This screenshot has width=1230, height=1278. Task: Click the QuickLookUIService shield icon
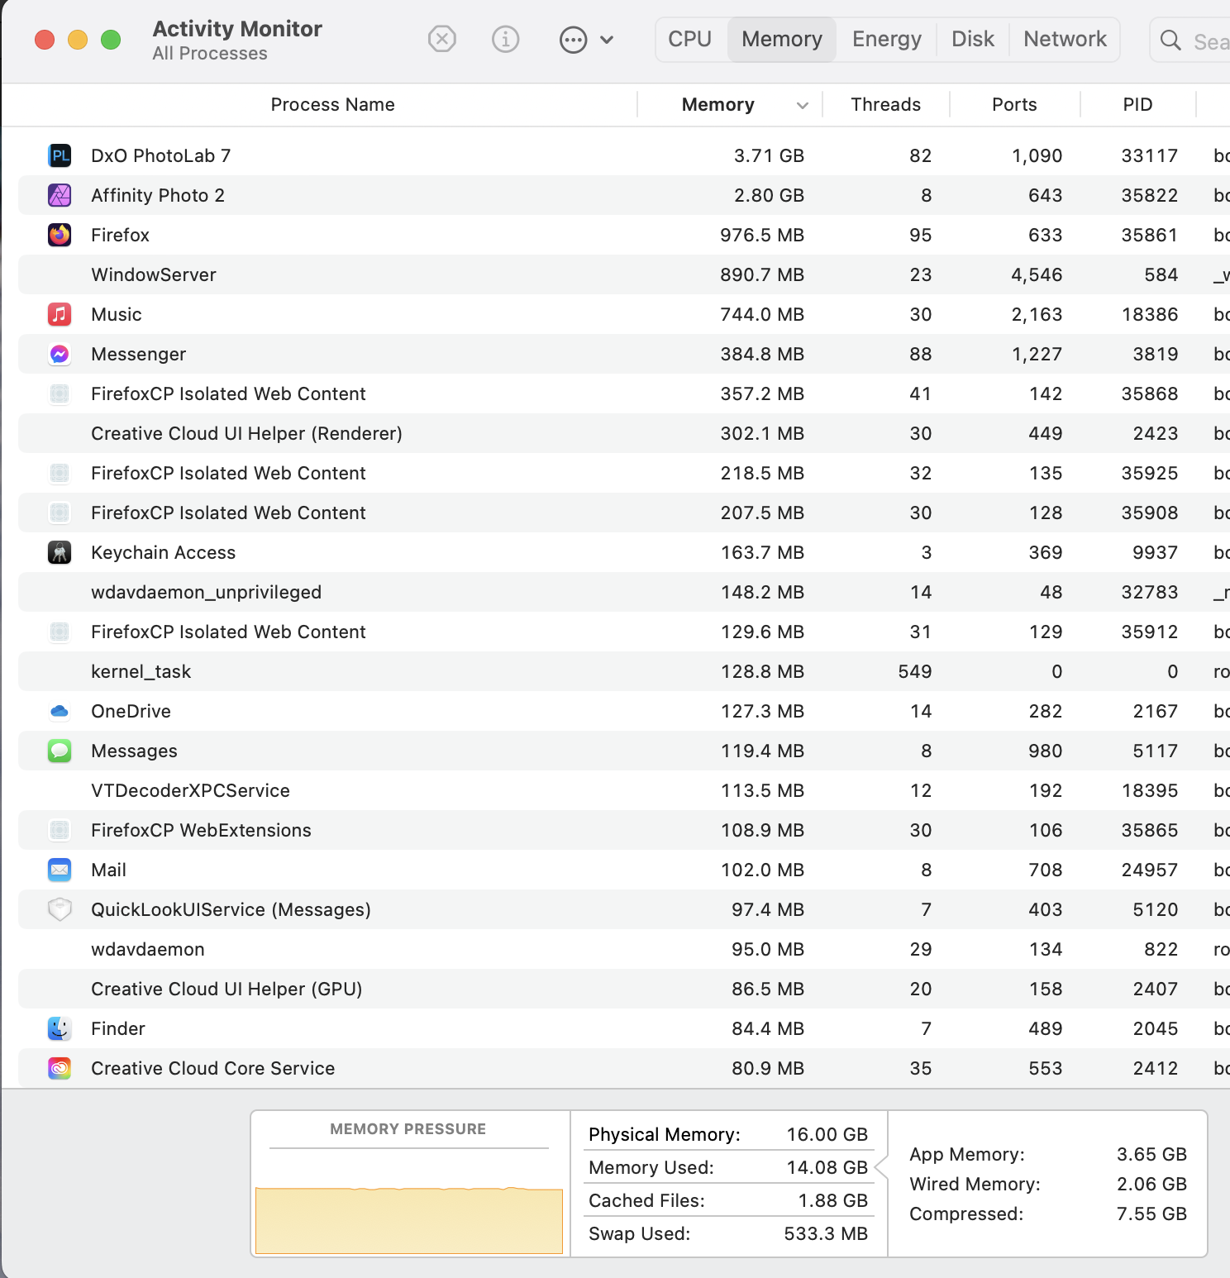click(60, 909)
